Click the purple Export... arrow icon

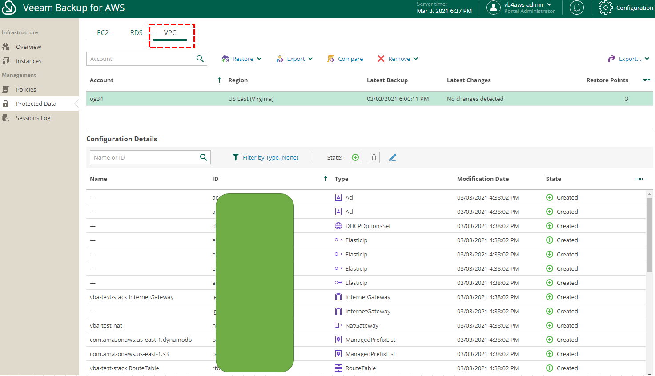pos(611,59)
